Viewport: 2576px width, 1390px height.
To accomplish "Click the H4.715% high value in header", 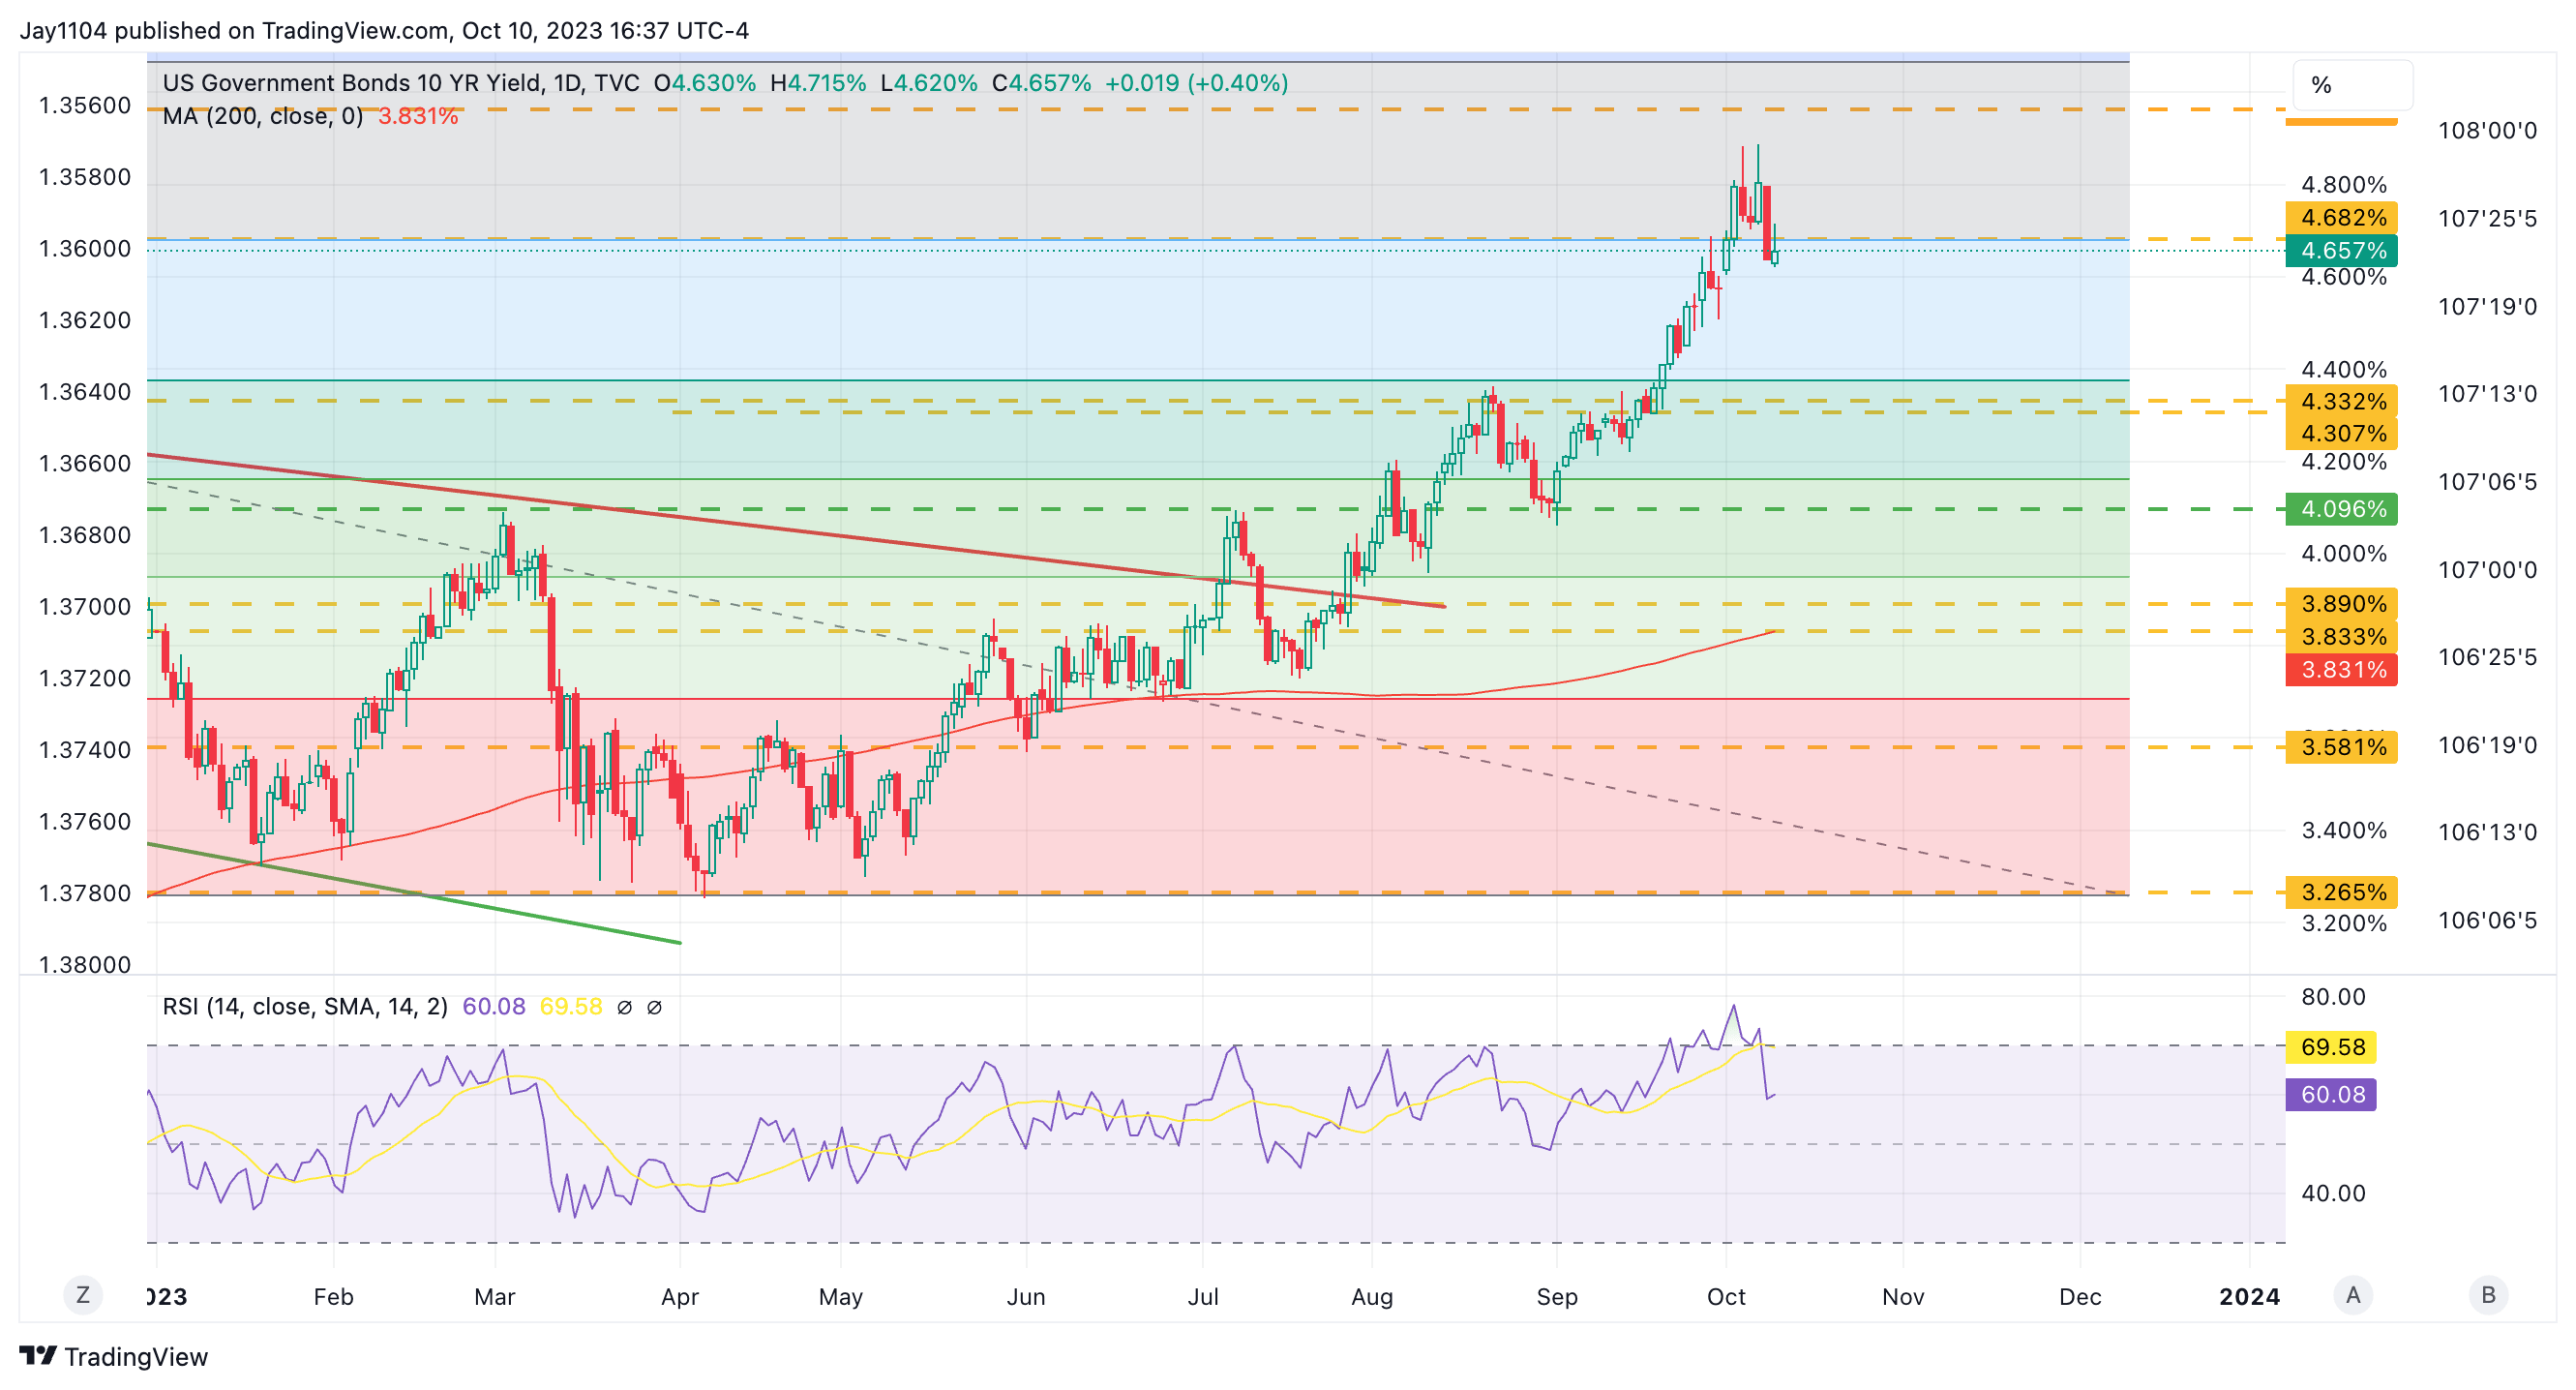I will 818,83.
